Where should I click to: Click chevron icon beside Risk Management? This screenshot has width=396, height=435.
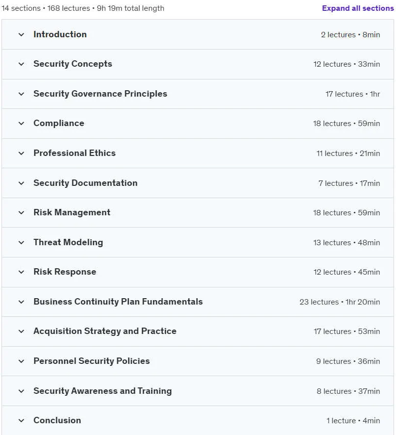click(22, 213)
